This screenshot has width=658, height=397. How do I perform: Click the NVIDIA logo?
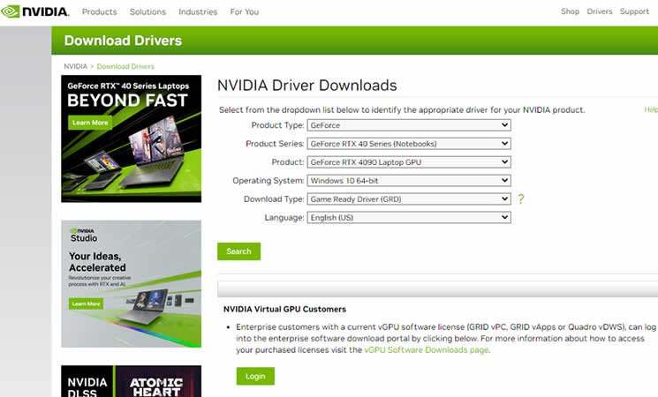tap(34, 11)
